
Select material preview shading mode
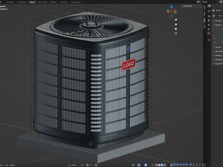point(162,165)
